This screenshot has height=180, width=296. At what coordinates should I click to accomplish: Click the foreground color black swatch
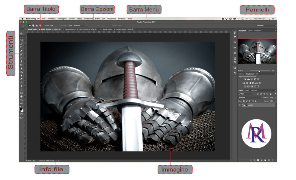(21, 109)
